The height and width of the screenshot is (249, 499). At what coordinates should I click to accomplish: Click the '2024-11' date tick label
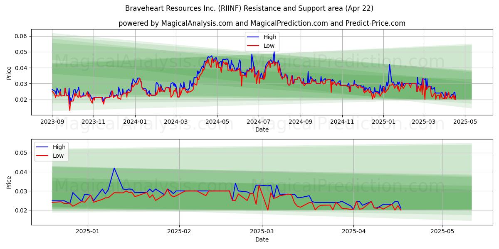[x=342, y=122]
